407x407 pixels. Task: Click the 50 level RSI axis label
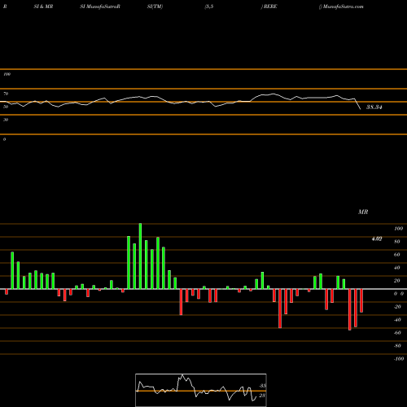[6, 107]
